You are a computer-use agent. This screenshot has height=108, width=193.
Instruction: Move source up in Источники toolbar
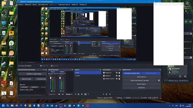(113, 94)
